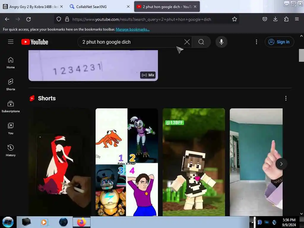Open the globe browser taskbar icon

[x=63, y=222]
